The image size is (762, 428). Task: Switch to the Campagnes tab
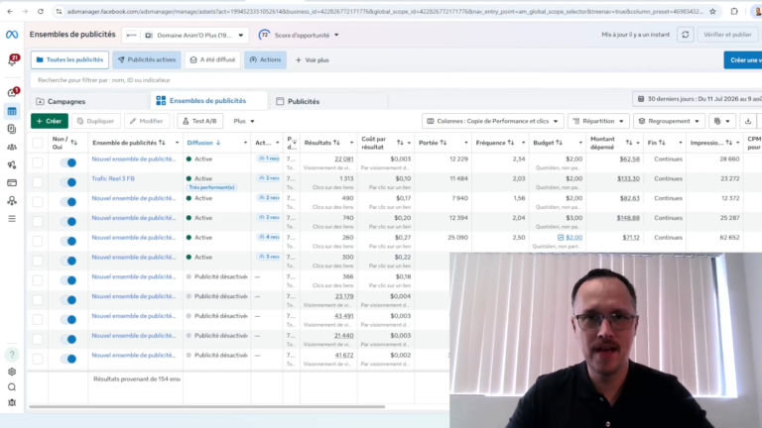[90, 101]
